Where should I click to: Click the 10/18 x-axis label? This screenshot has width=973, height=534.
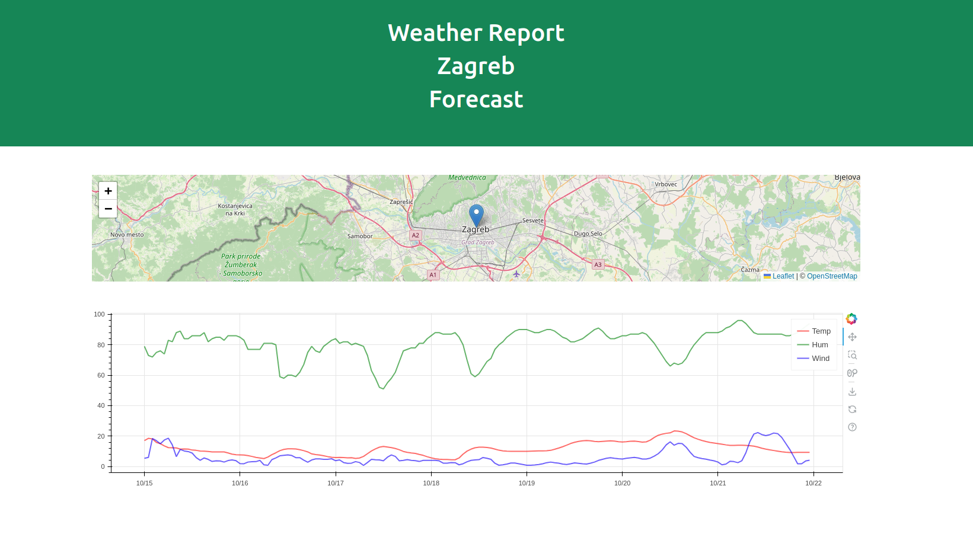[x=431, y=483]
